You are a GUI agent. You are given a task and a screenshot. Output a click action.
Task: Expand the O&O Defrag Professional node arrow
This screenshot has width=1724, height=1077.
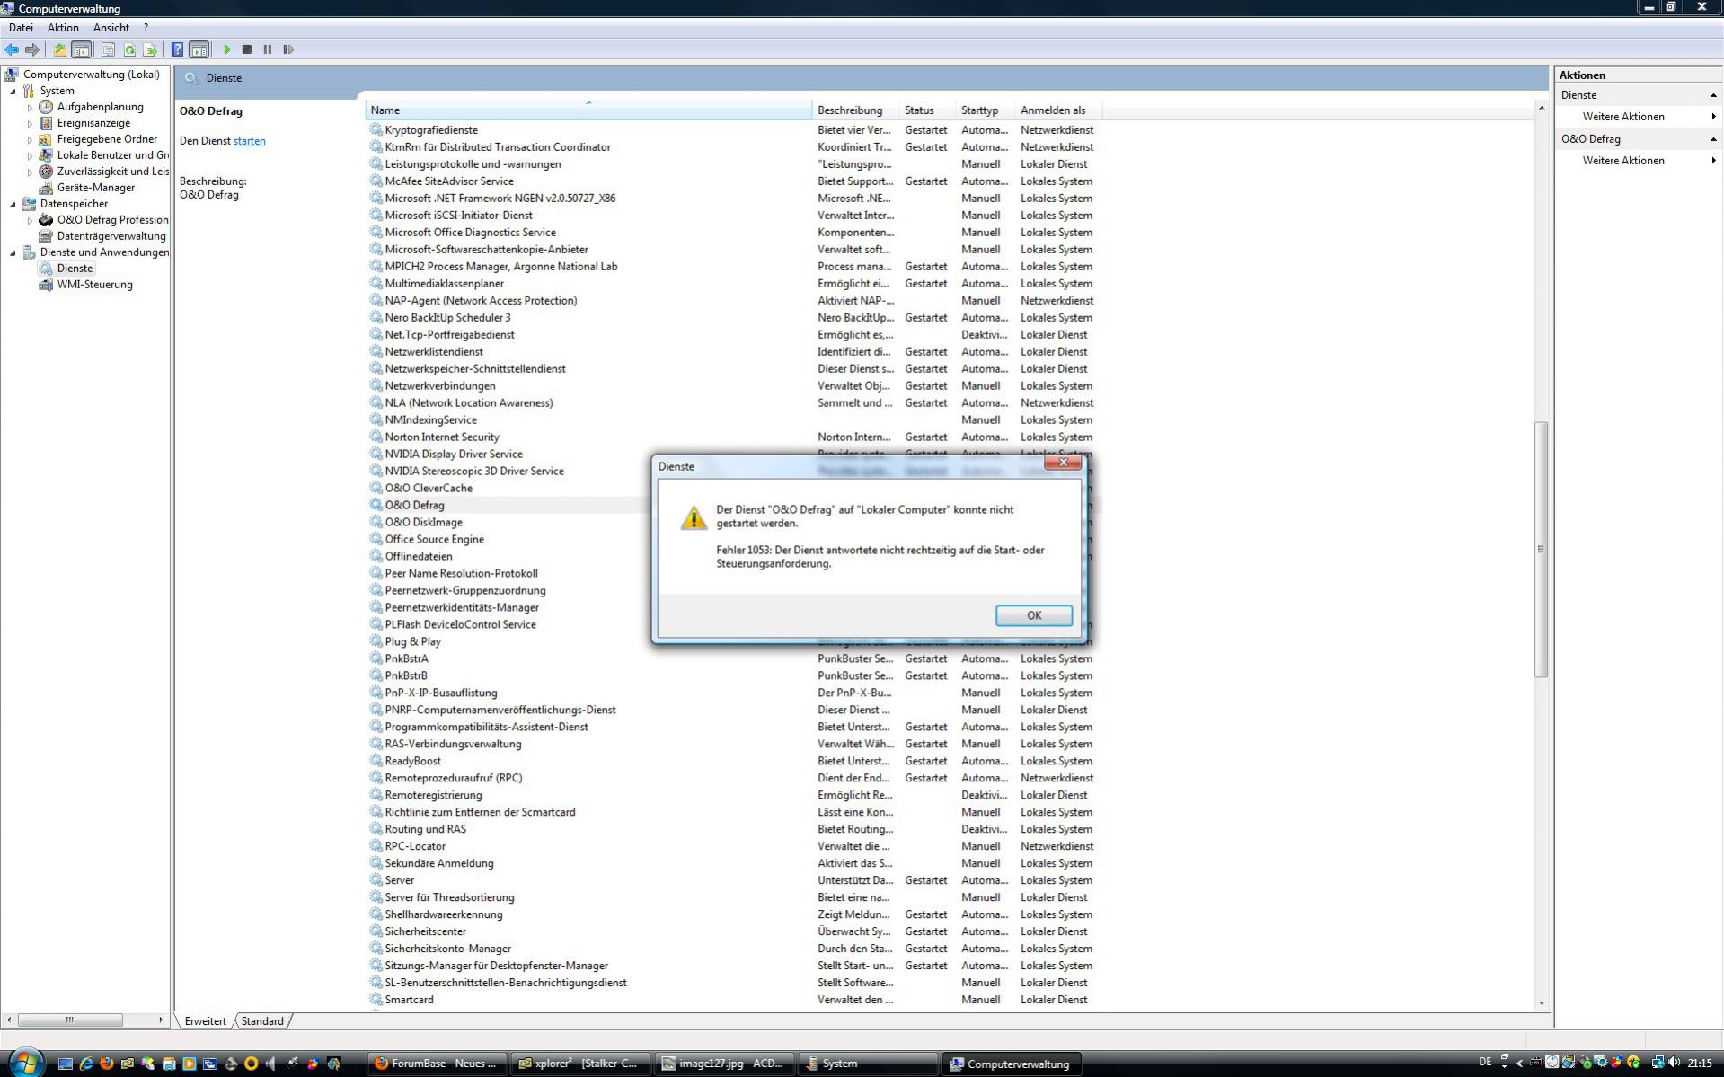(30, 220)
